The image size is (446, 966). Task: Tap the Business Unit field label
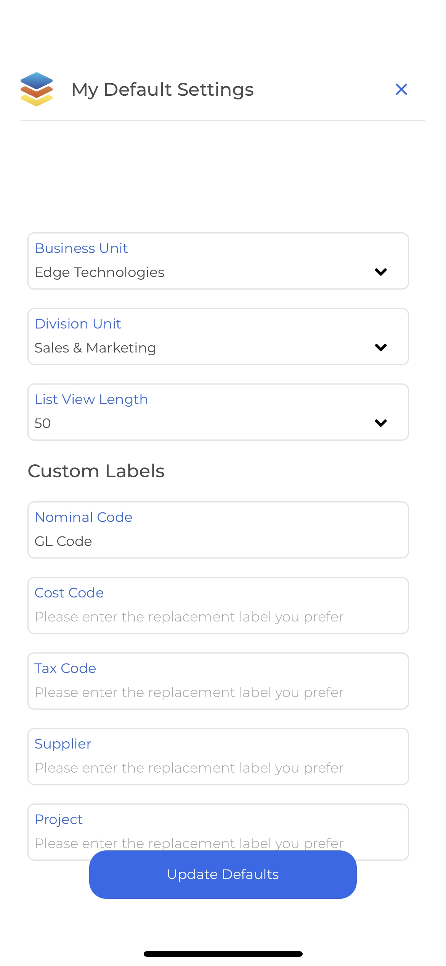click(x=81, y=248)
